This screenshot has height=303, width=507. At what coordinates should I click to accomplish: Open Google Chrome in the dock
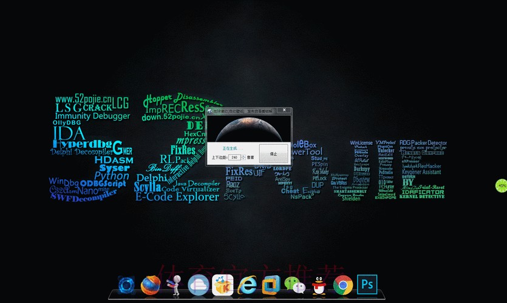[343, 284]
